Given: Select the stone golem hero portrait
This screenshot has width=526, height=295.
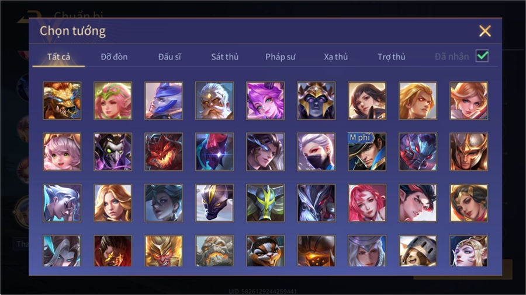Looking at the screenshot, I should click(x=214, y=251).
